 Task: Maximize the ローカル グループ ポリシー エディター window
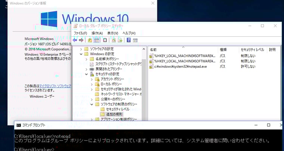262,26
